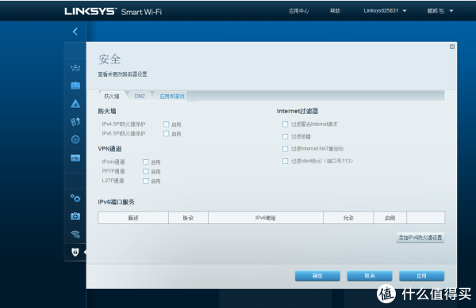The image size is (476, 308).
Task: Click the back arrow above the sidebar
Action: [x=75, y=32]
